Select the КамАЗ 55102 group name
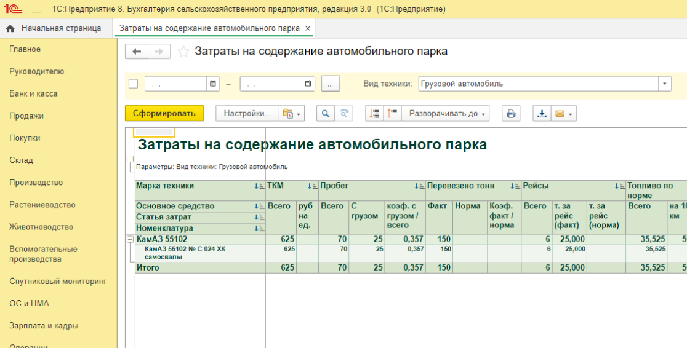The image size is (687, 348). pyautogui.click(x=162, y=239)
